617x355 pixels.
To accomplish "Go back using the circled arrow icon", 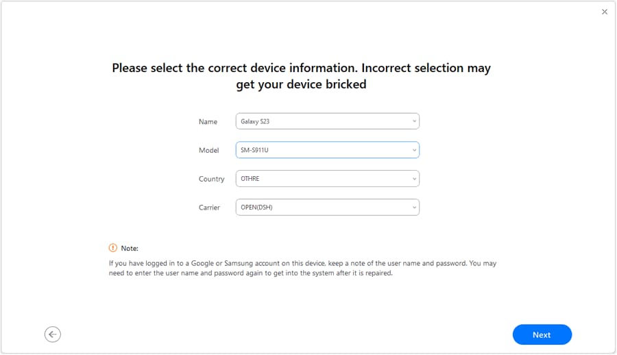I will click(52, 334).
